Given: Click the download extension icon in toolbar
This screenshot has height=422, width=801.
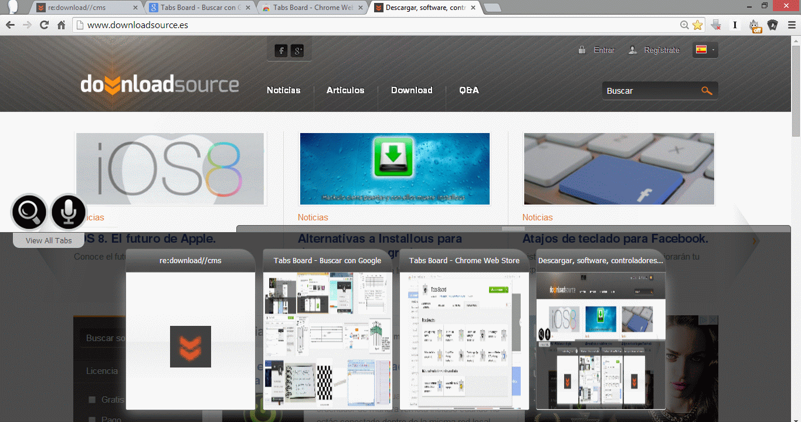Looking at the screenshot, I should (x=716, y=25).
